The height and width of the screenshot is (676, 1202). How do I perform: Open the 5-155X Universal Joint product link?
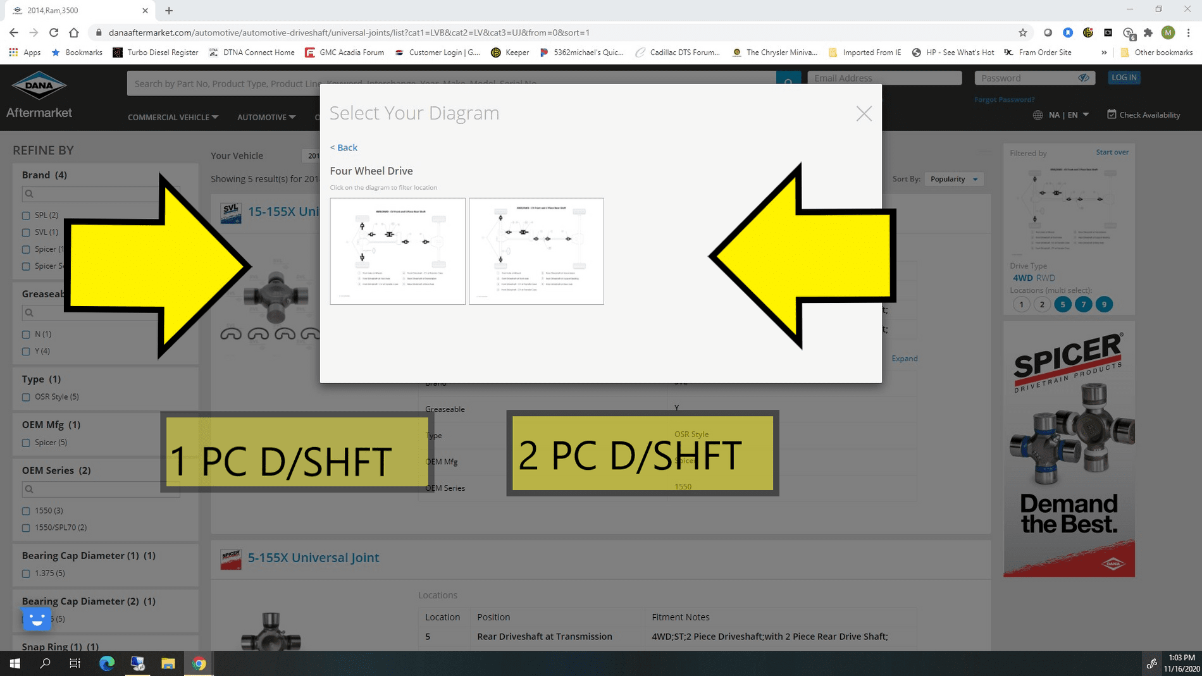pyautogui.click(x=313, y=558)
